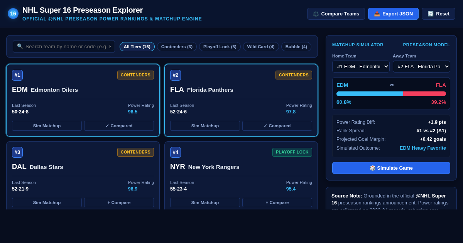Run Simulate Game

click(391, 168)
